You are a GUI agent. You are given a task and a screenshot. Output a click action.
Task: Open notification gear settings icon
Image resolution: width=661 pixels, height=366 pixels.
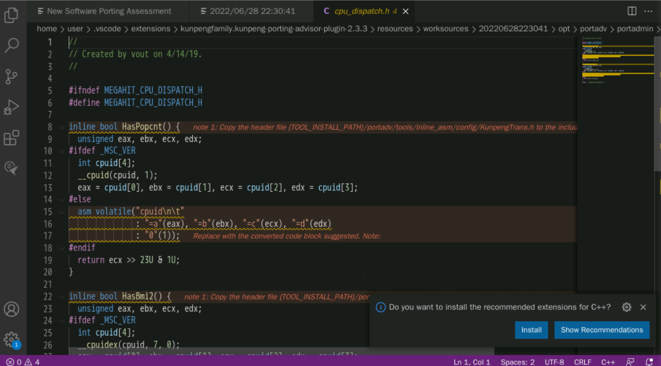(x=627, y=307)
